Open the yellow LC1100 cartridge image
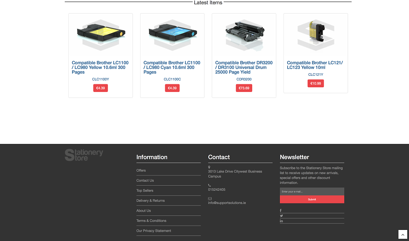The image size is (409, 241). click(x=101, y=35)
